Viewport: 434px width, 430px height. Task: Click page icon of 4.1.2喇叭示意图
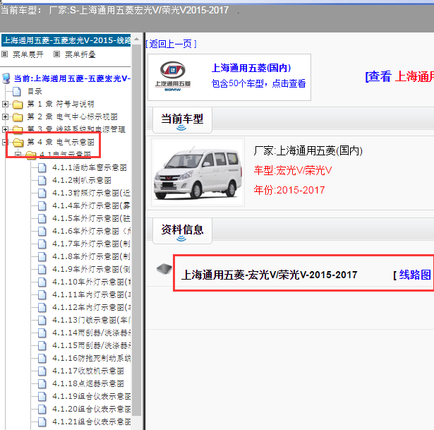(42, 180)
